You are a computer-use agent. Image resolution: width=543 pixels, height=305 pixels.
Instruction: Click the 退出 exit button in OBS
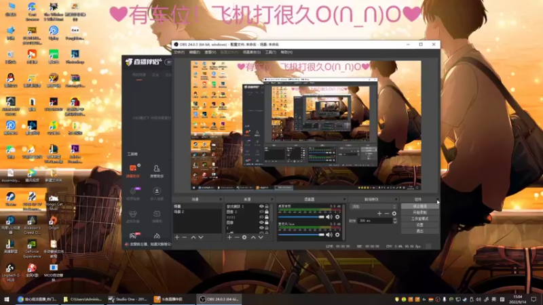coord(419,231)
